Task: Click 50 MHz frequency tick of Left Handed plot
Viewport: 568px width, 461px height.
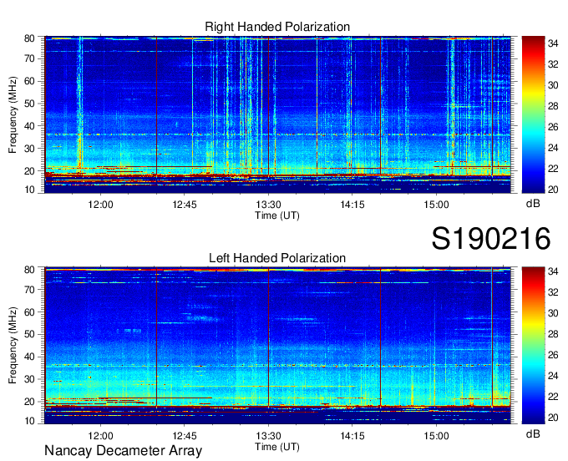Action: [x=29, y=335]
